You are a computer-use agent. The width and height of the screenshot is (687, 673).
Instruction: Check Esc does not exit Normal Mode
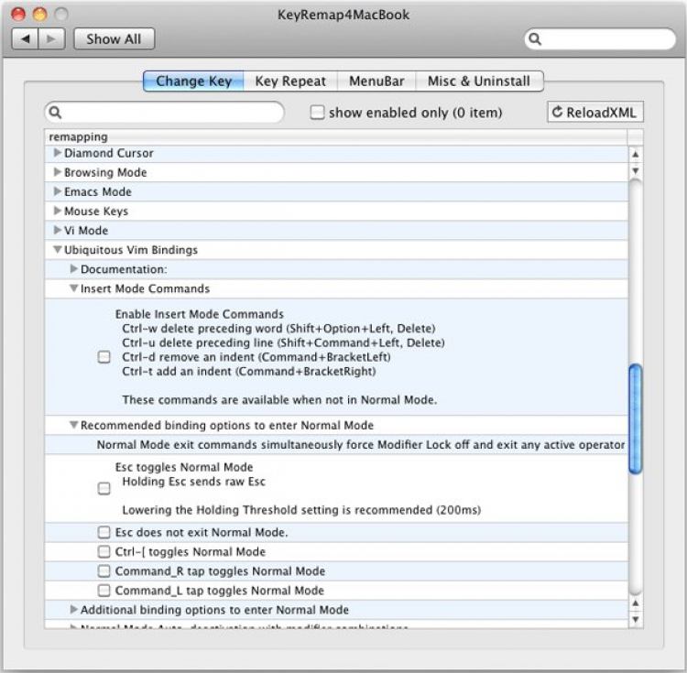[104, 532]
